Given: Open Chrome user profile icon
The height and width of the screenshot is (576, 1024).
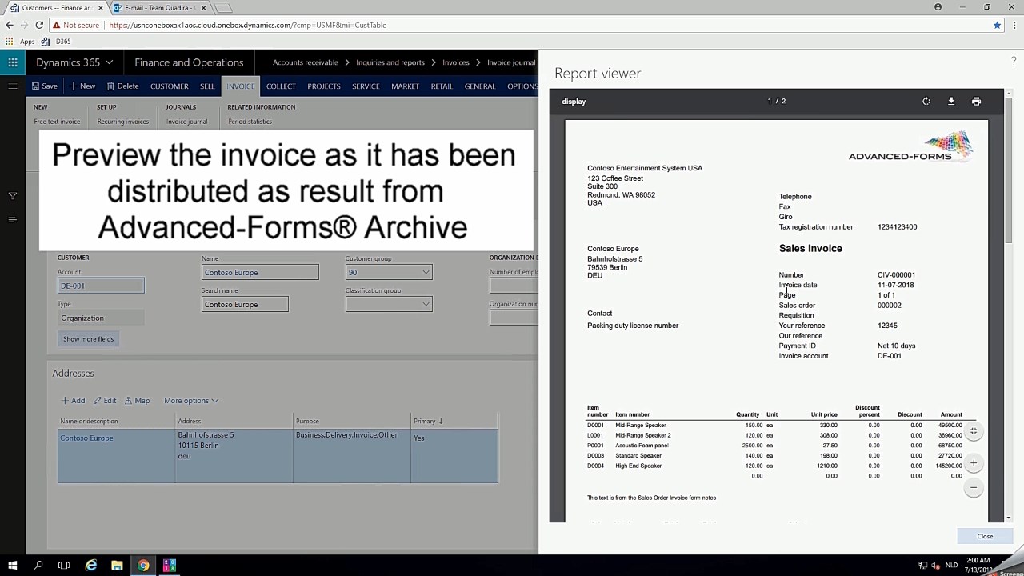Looking at the screenshot, I should tap(938, 7).
